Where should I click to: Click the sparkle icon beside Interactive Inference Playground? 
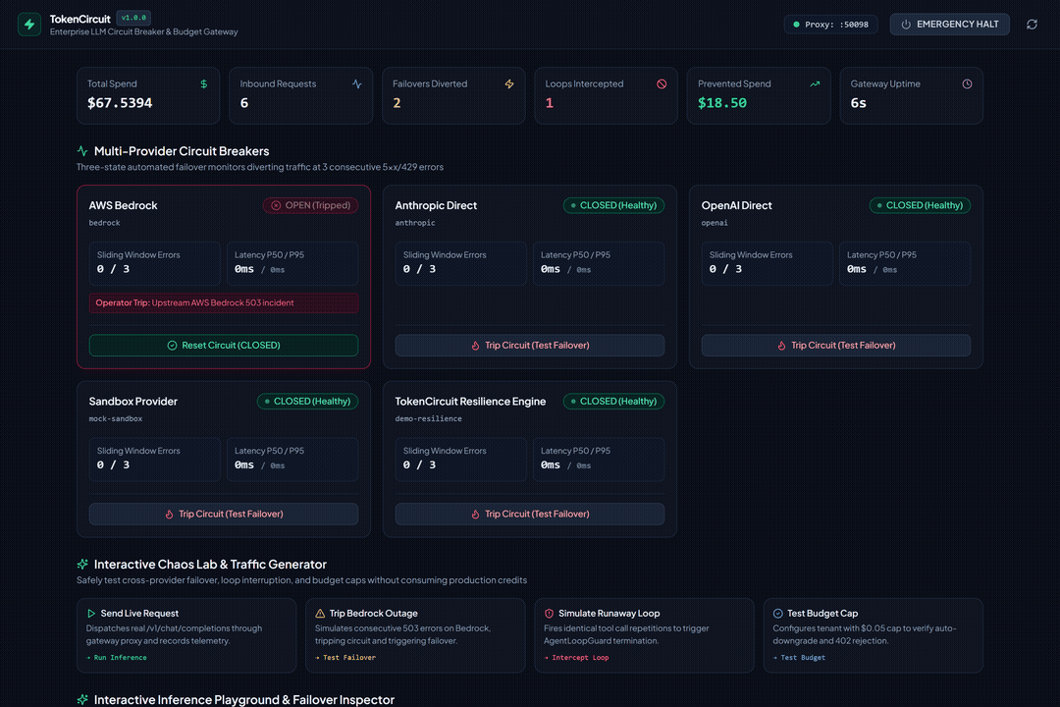pos(82,699)
